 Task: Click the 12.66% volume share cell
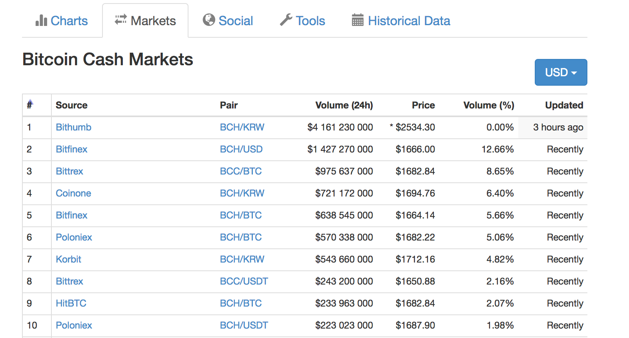497,149
